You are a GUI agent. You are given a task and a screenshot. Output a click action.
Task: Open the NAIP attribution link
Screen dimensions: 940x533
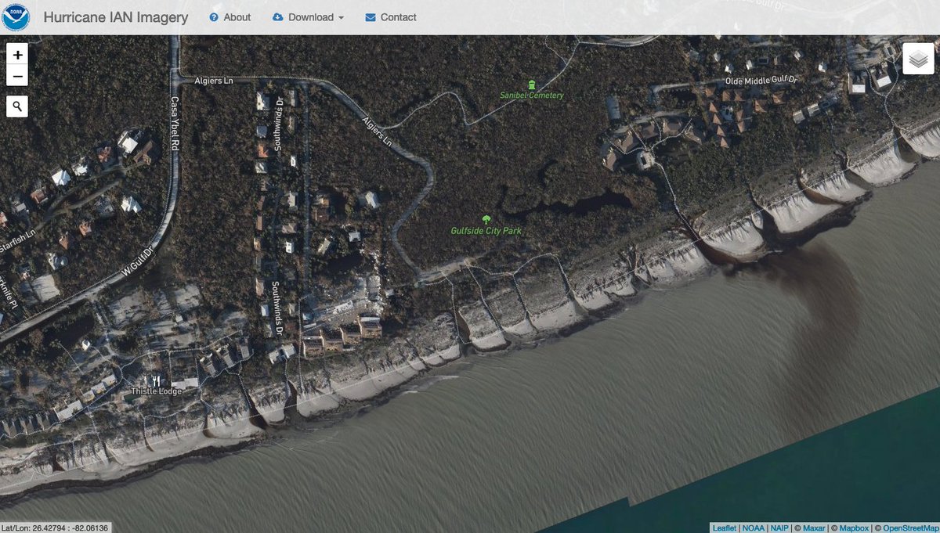pos(779,528)
